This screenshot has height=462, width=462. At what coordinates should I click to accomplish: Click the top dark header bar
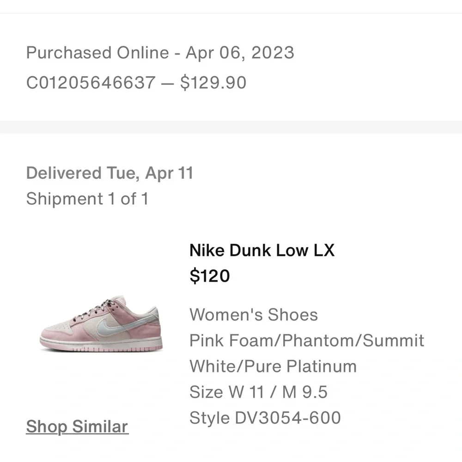pos(231,7)
